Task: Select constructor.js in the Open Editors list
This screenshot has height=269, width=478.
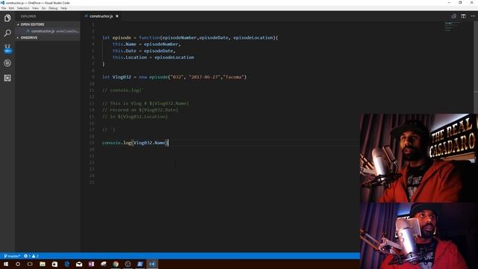Action: (48, 31)
